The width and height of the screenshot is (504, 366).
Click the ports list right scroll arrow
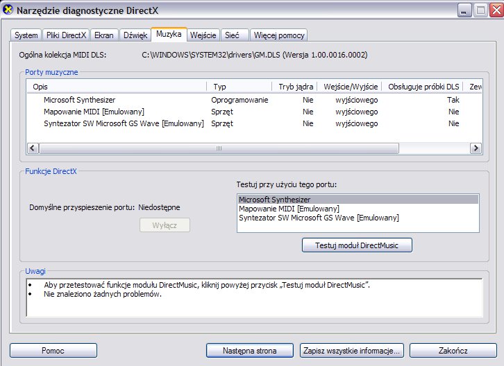click(x=476, y=148)
